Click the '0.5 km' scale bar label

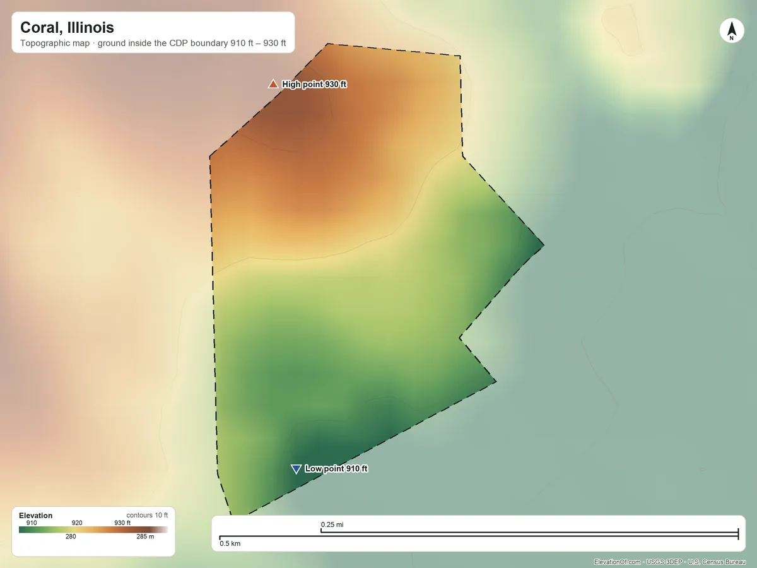[230, 543]
